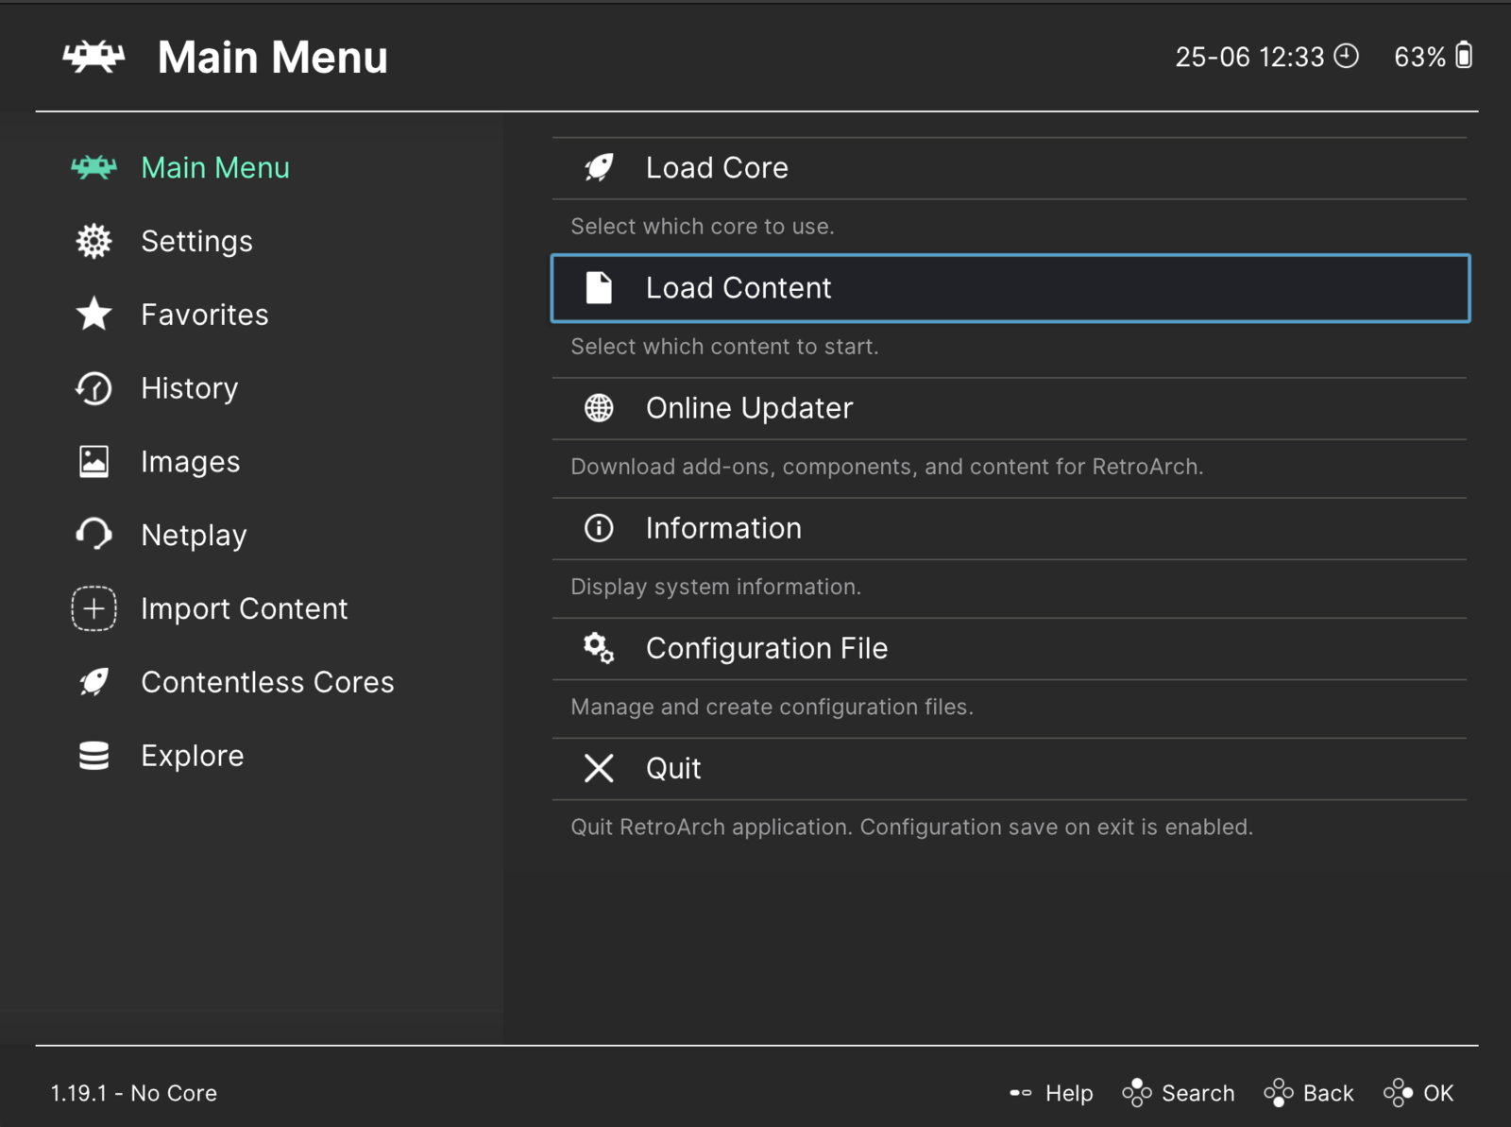1511x1127 pixels.
Task: Click OK at the bottom right
Action: coord(1419,1093)
